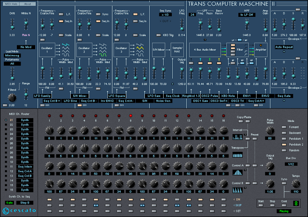Click help question mark above 4 Bus Audio Mixer

(205, 40)
